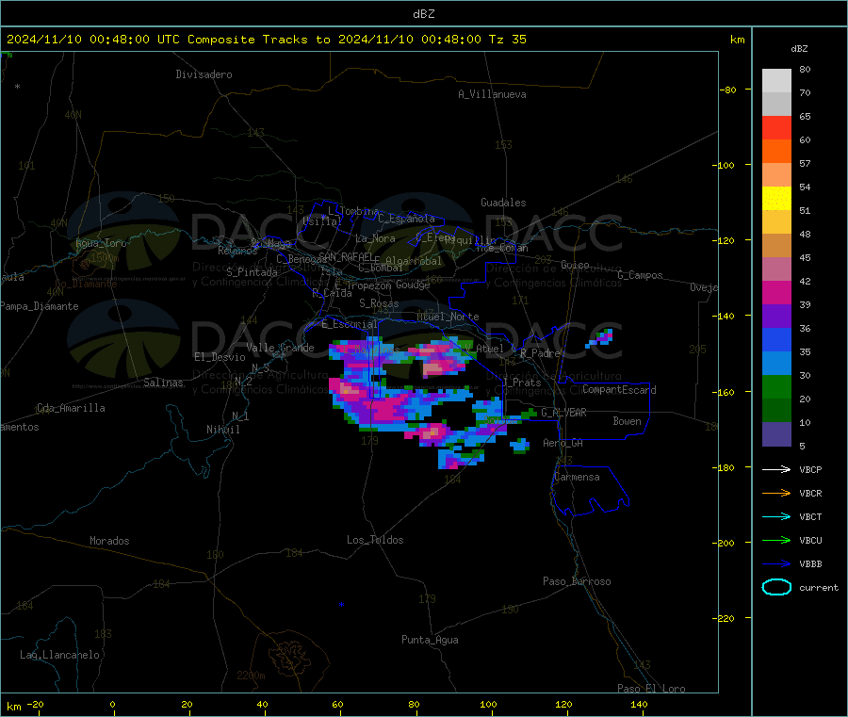This screenshot has height=717, width=848.
Task: Click the VBBB legend label
Action: (x=810, y=563)
